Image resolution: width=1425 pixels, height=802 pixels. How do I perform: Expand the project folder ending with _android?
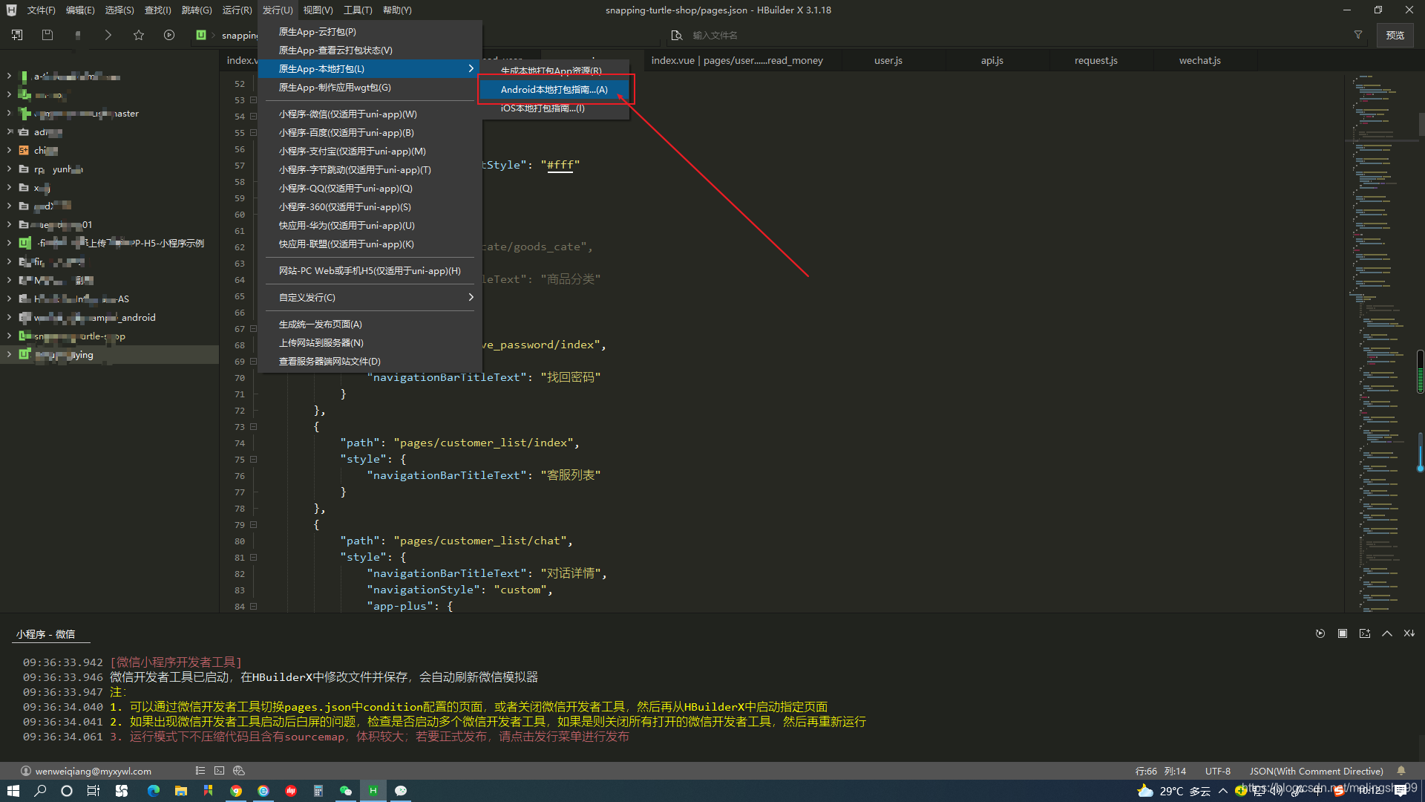[x=9, y=317]
